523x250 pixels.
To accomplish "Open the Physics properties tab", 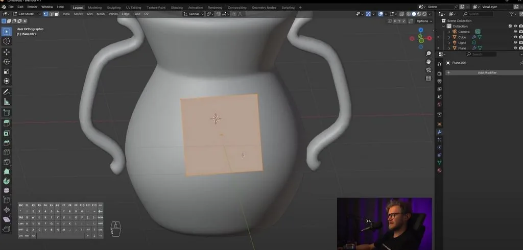I will 439,147.
